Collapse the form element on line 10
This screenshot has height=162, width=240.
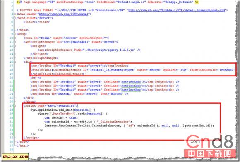pos(14,38)
